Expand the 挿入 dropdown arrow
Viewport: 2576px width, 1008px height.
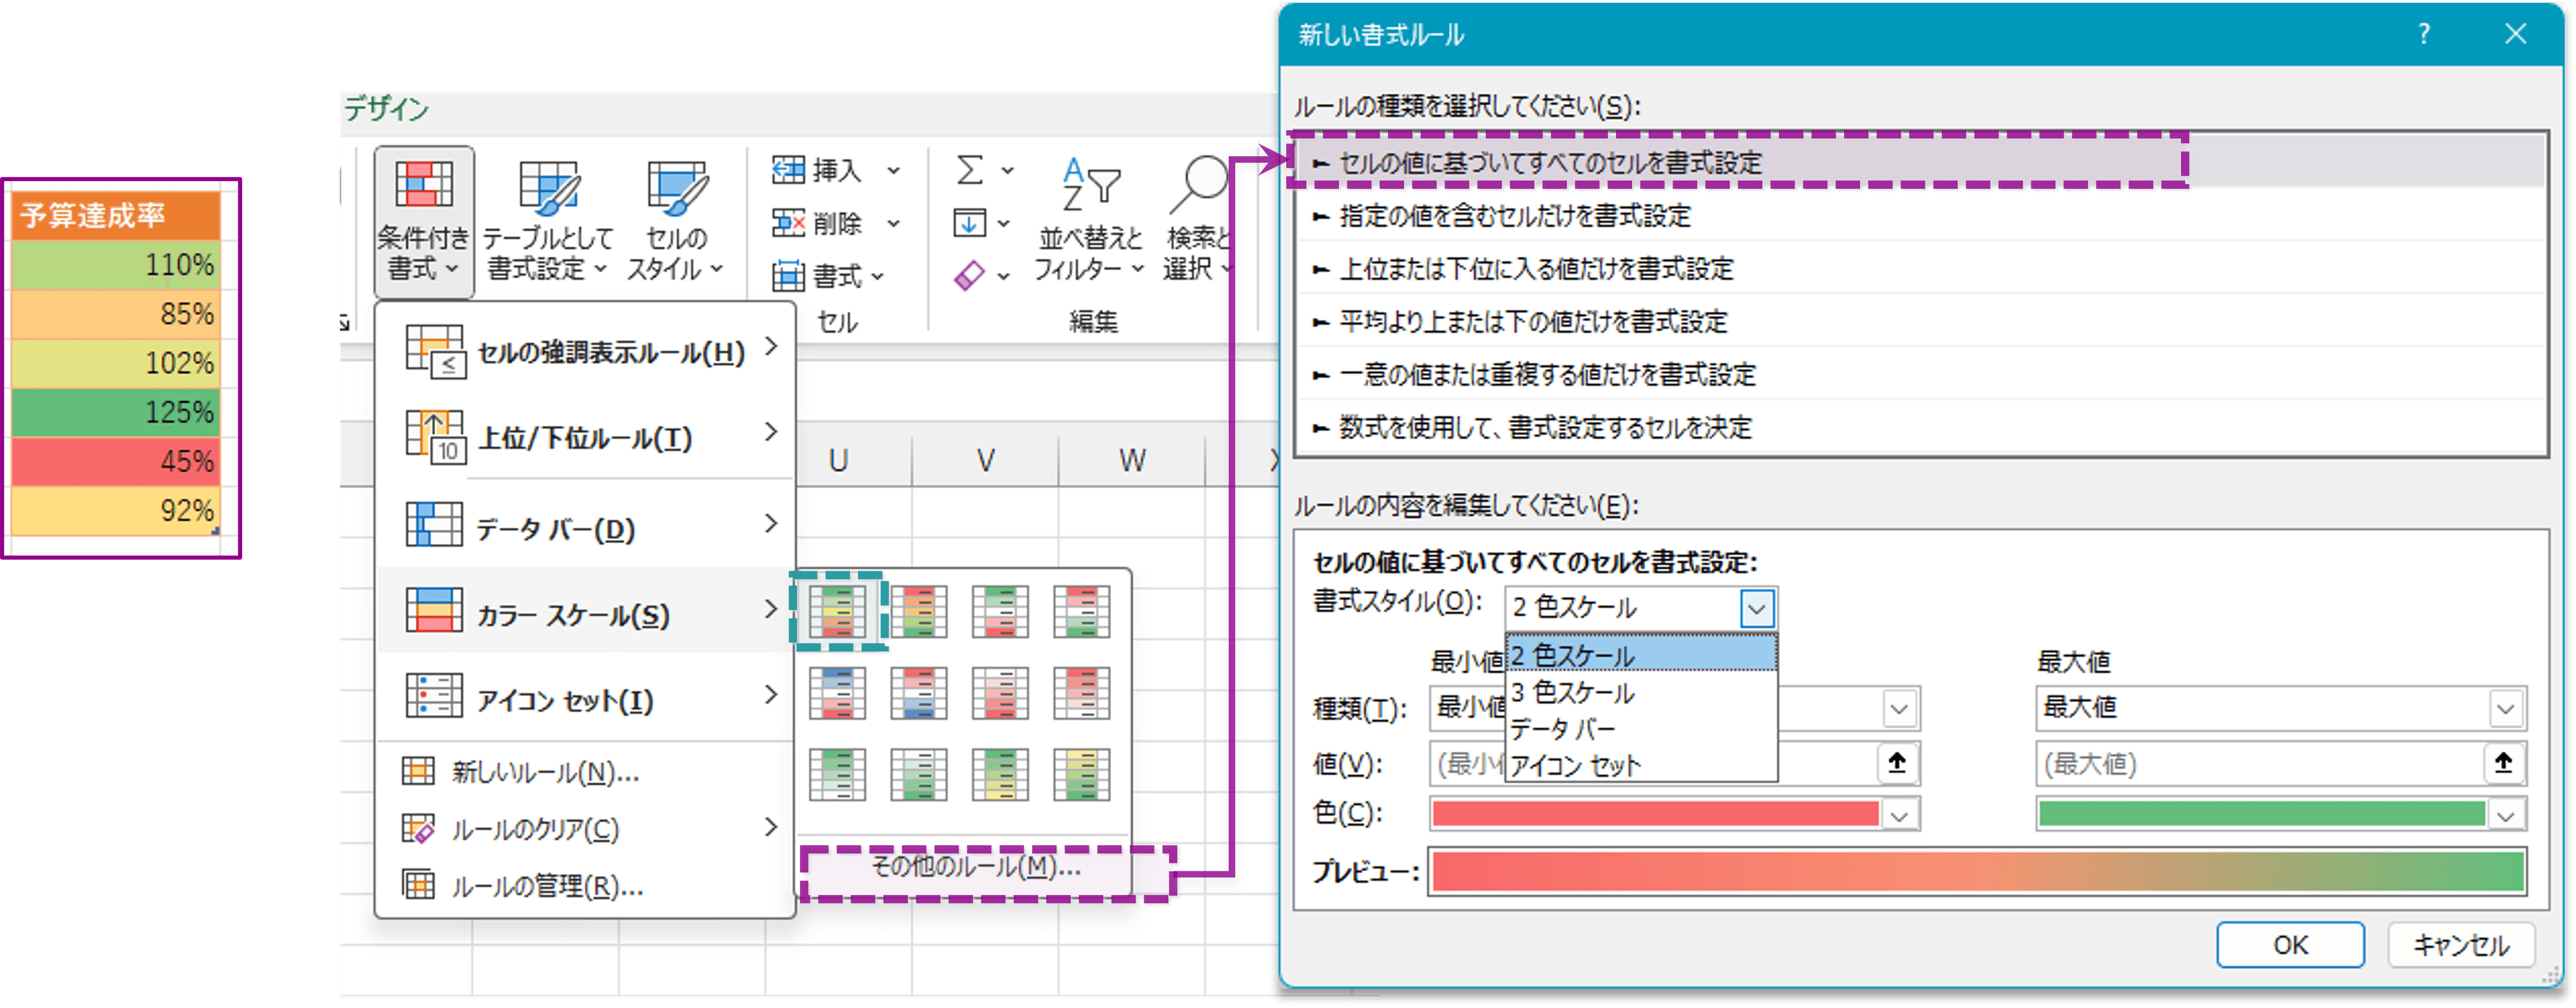point(894,171)
